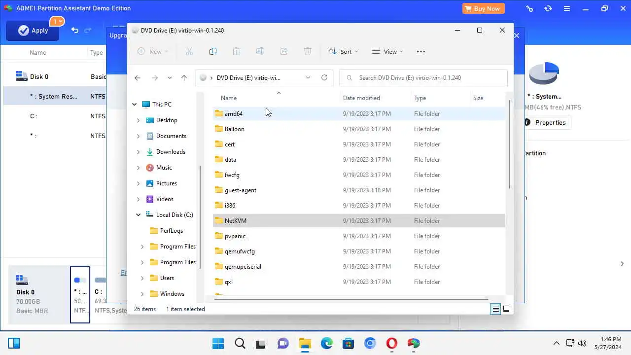Click the AOMEI refresh icon in title bar
Image resolution: width=631 pixels, height=355 pixels.
tap(548, 8)
